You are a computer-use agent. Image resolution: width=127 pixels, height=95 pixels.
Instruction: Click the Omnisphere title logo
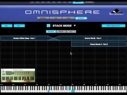tap(62, 12)
